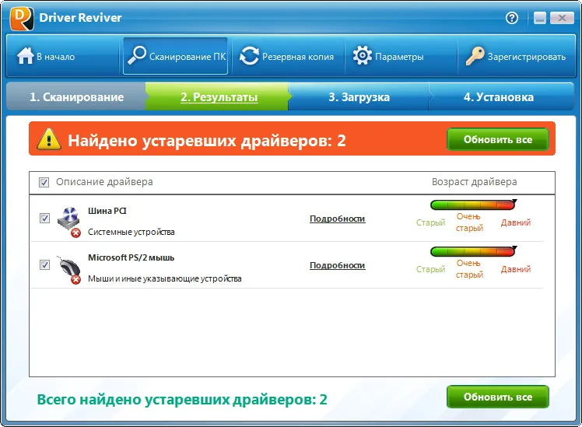Open Подробности for Шина PCI
Screen dimensions: 582x427
click(338, 219)
